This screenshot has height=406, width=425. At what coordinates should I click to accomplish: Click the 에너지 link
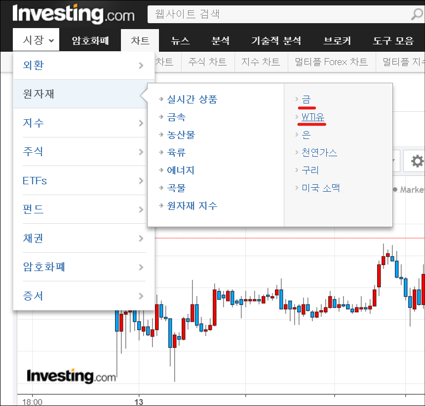[181, 170]
